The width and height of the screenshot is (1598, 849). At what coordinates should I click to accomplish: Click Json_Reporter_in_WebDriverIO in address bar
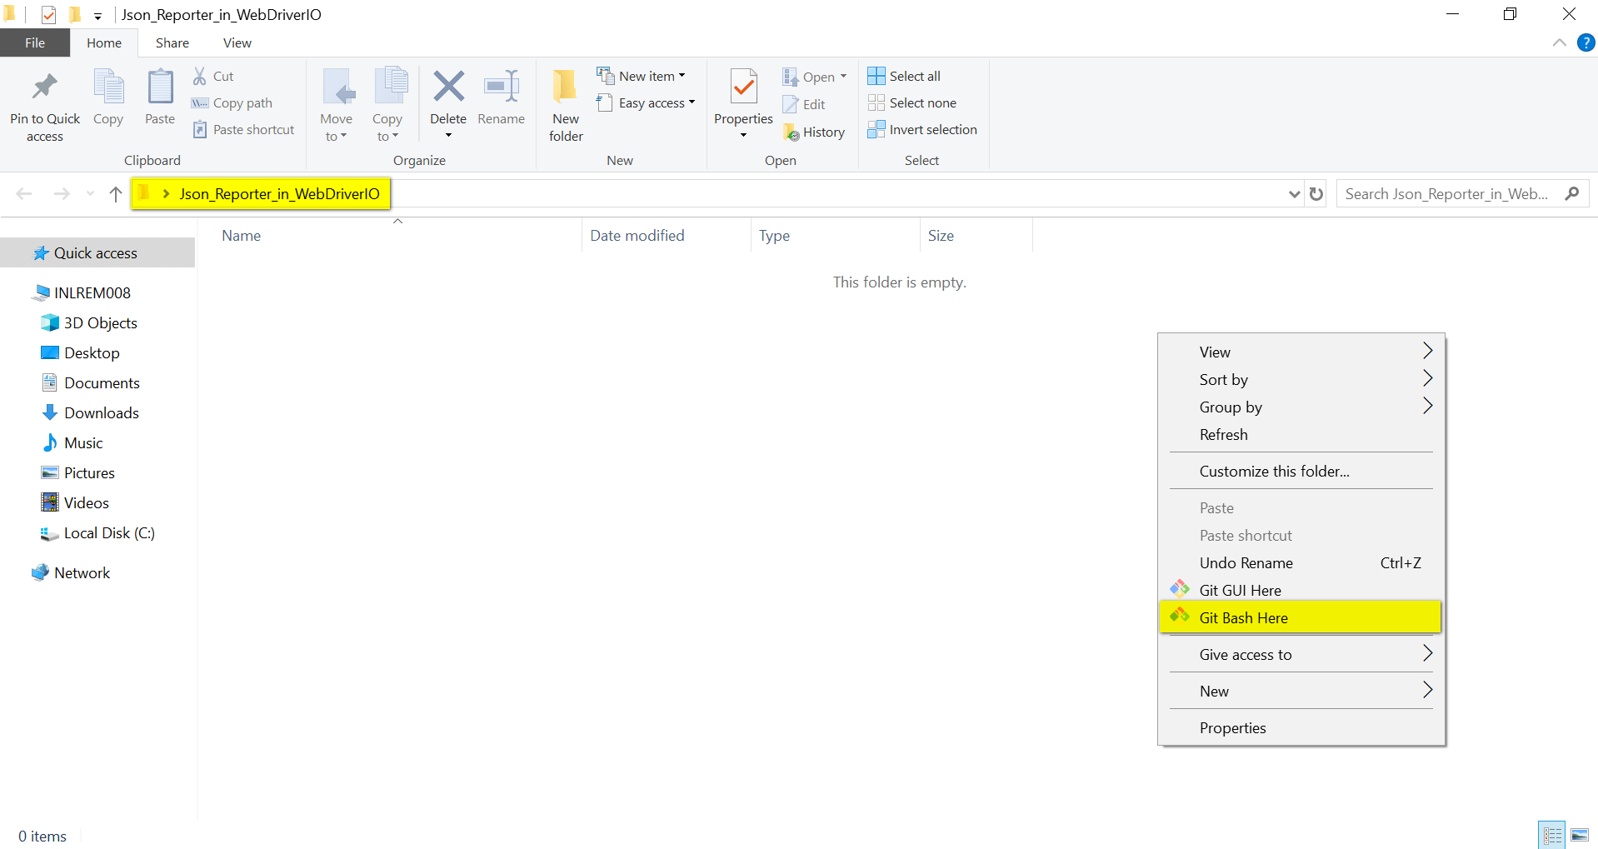point(279,194)
